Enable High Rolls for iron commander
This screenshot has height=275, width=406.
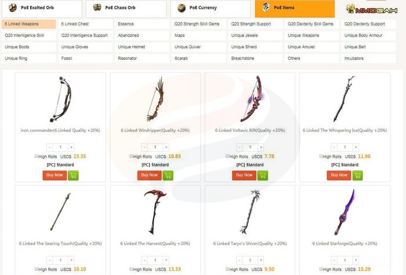(37, 156)
